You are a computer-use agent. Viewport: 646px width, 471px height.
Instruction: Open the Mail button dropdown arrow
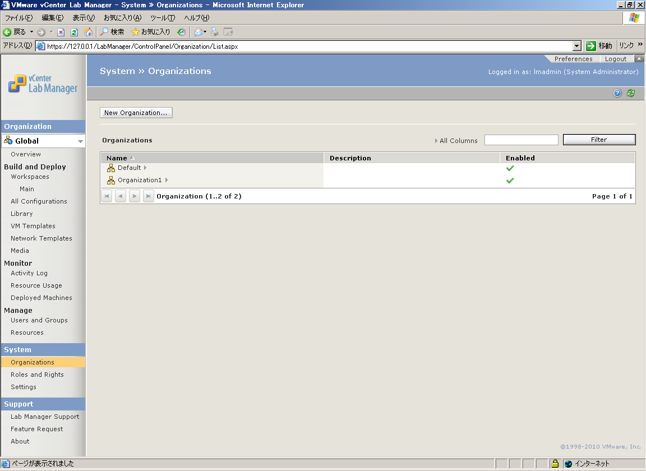pos(205,32)
